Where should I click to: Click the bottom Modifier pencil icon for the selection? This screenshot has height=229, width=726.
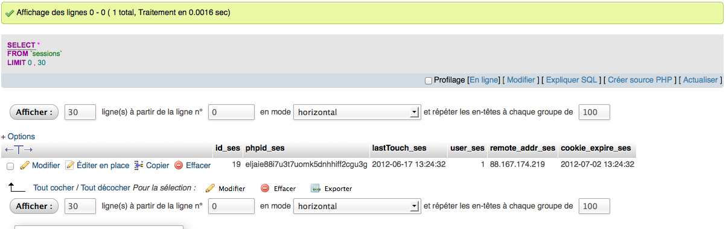pos(210,188)
